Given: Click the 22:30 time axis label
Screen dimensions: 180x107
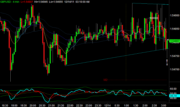Looking at the screenshot, I should coord(79,105).
